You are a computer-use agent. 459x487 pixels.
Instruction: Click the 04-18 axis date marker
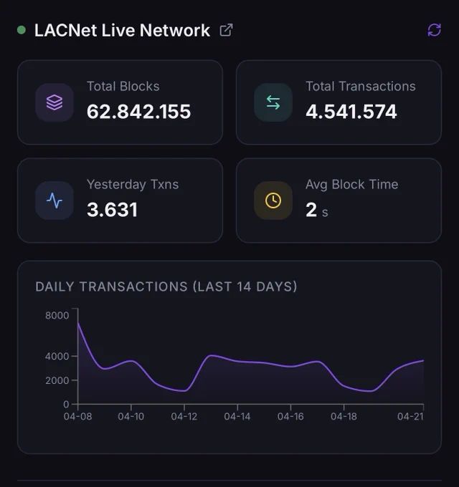click(344, 417)
